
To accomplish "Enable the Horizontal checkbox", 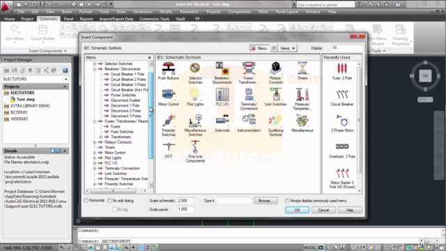I will coord(86,200).
